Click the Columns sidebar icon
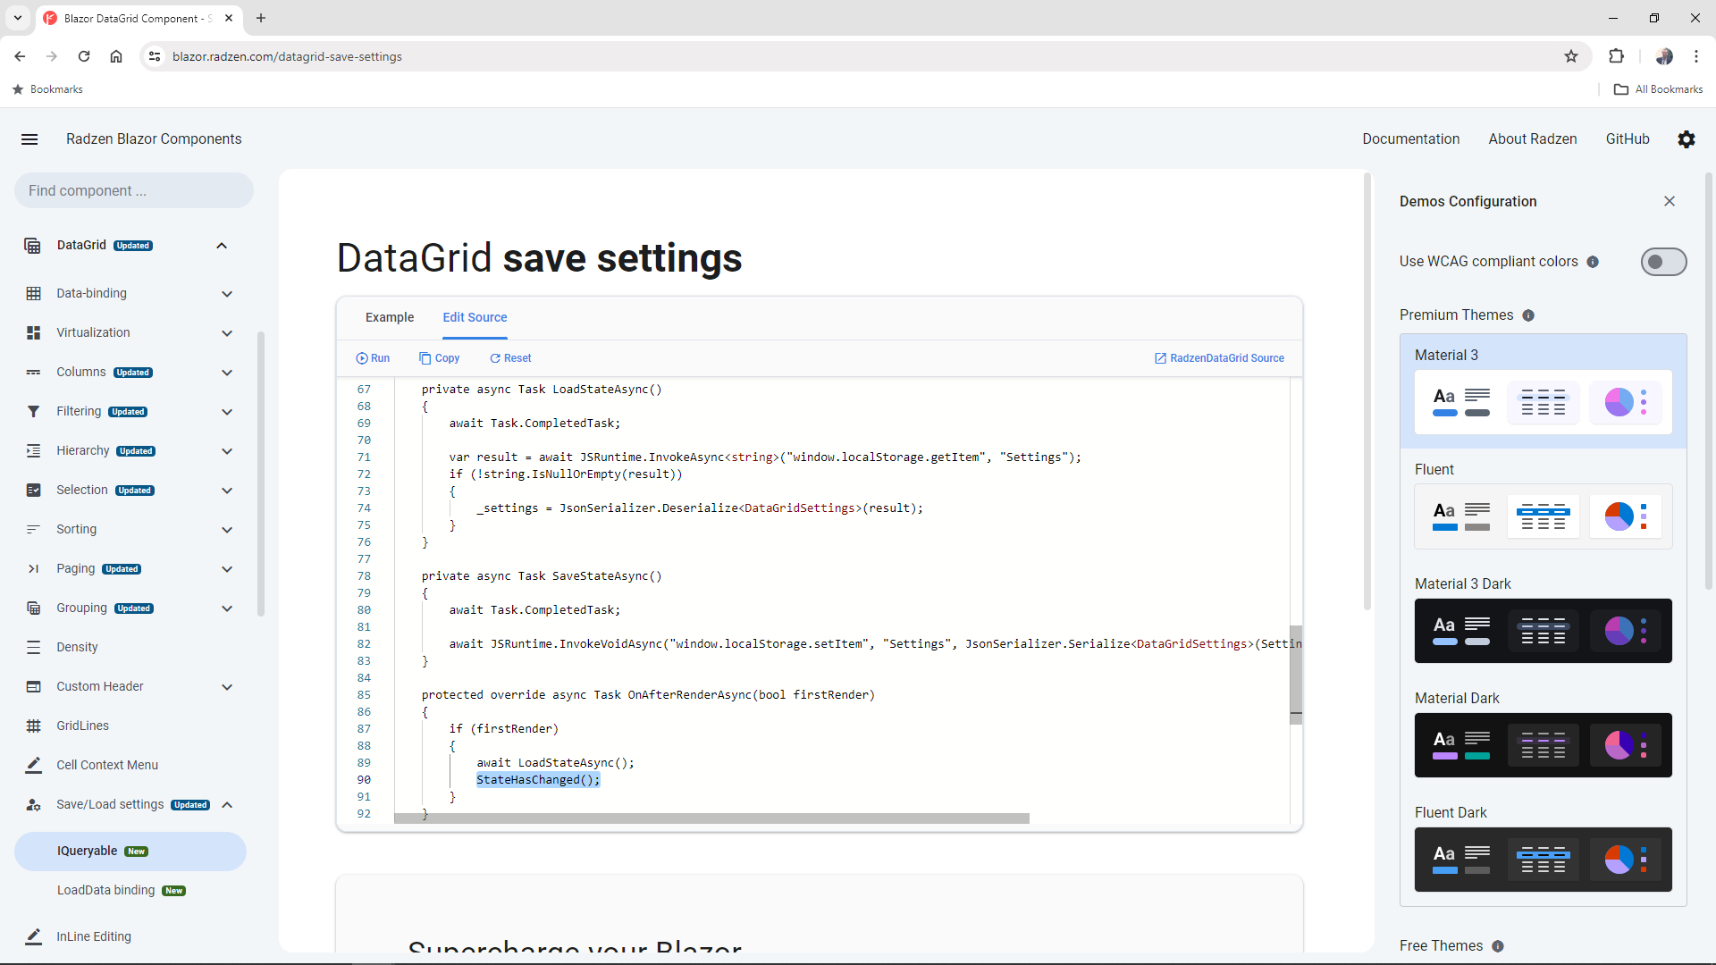1716x965 pixels. pyautogui.click(x=33, y=372)
